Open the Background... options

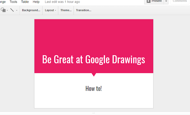pos(31,10)
